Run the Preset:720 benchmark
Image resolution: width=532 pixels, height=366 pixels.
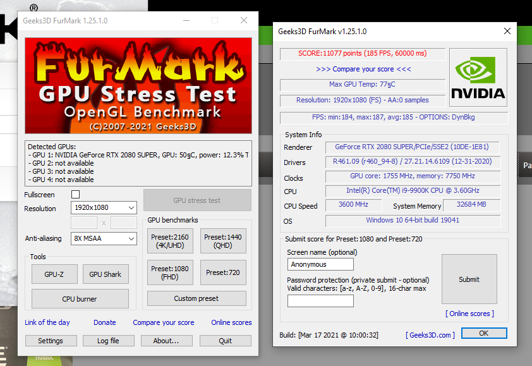(x=223, y=272)
